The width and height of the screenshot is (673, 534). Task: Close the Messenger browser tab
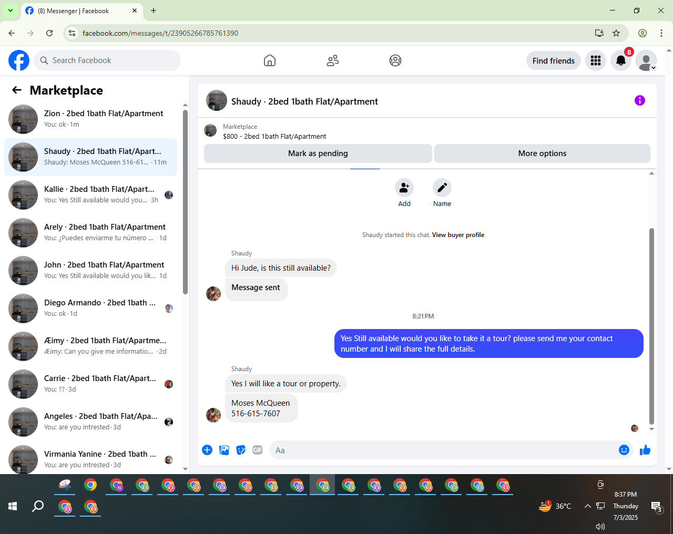[x=135, y=11]
